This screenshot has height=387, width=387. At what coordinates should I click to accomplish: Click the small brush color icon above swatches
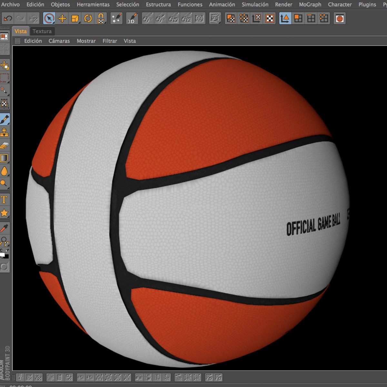pos(7,250)
